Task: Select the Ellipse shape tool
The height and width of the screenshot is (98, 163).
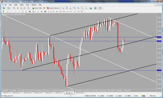Action: pyautogui.click(x=45, y=11)
